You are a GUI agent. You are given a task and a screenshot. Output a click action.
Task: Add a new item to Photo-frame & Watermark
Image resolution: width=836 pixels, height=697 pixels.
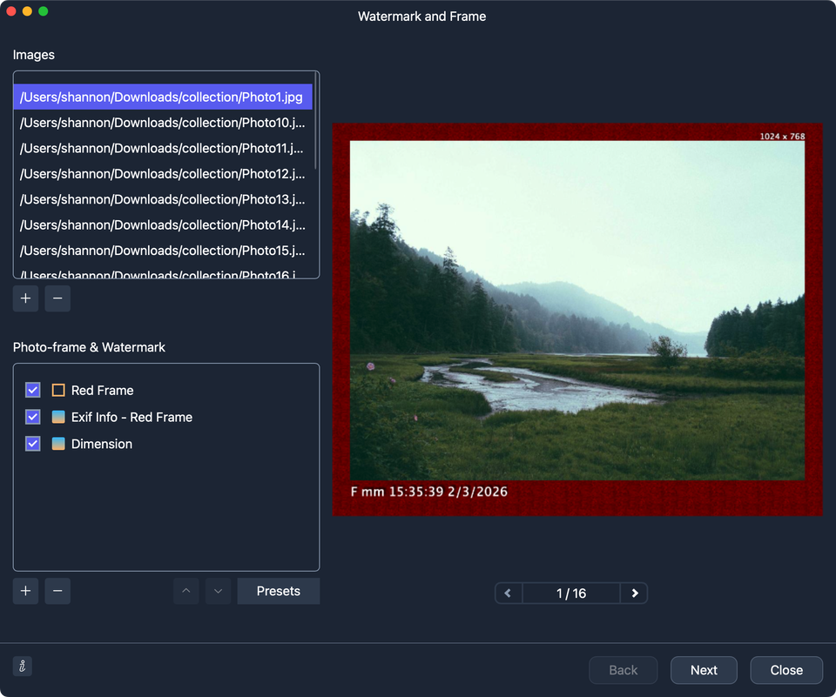(x=25, y=591)
